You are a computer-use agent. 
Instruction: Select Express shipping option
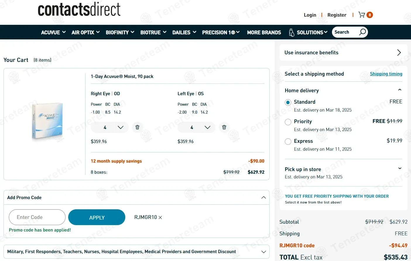(288, 142)
